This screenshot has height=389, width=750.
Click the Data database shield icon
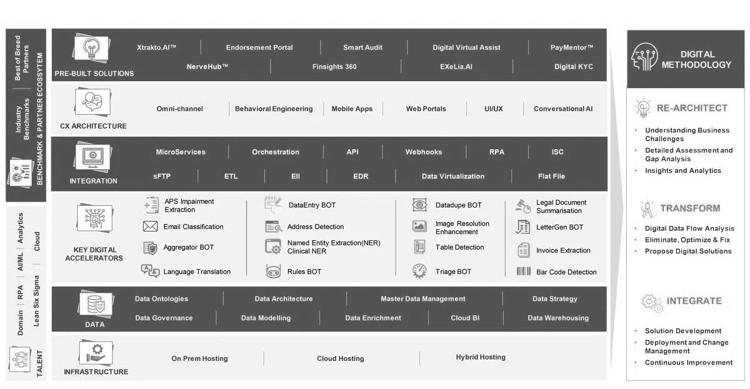(95, 305)
